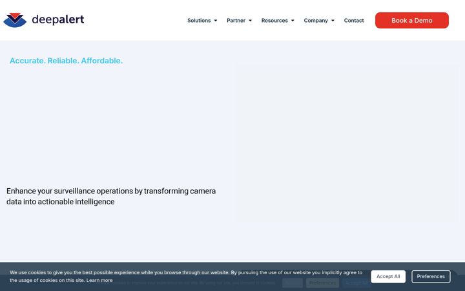
Task: Expand the Partner dropdown arrow
Action: point(251,21)
